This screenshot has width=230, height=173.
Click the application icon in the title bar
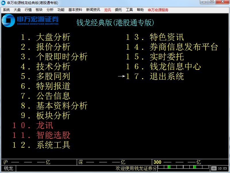3,2
